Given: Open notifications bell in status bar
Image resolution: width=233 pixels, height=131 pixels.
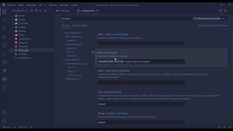Looking at the screenshot, I should tap(230, 127).
